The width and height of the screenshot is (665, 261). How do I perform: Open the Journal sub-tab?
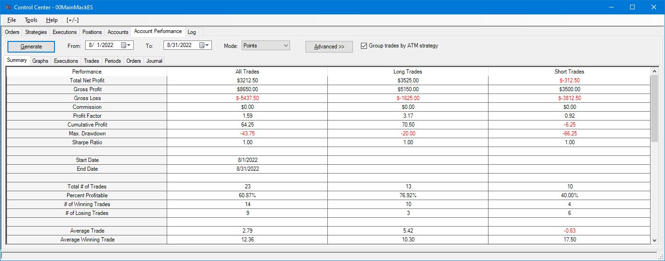click(154, 61)
